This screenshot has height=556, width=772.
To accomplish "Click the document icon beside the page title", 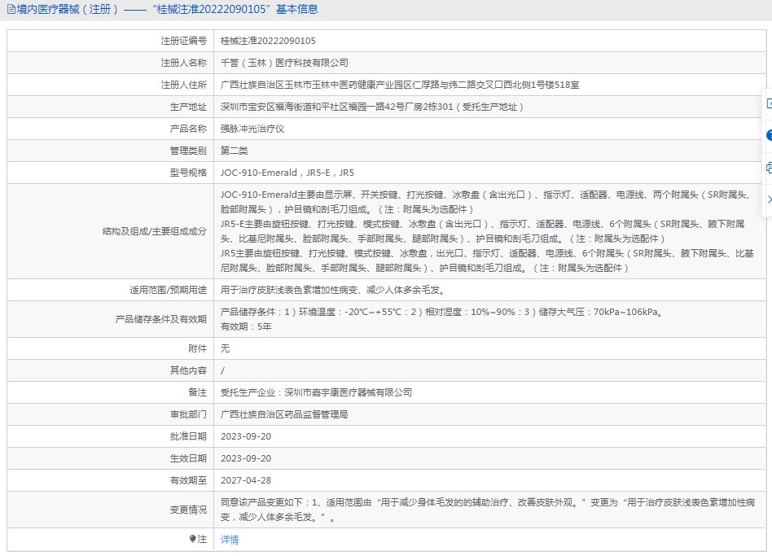I will coord(11,9).
